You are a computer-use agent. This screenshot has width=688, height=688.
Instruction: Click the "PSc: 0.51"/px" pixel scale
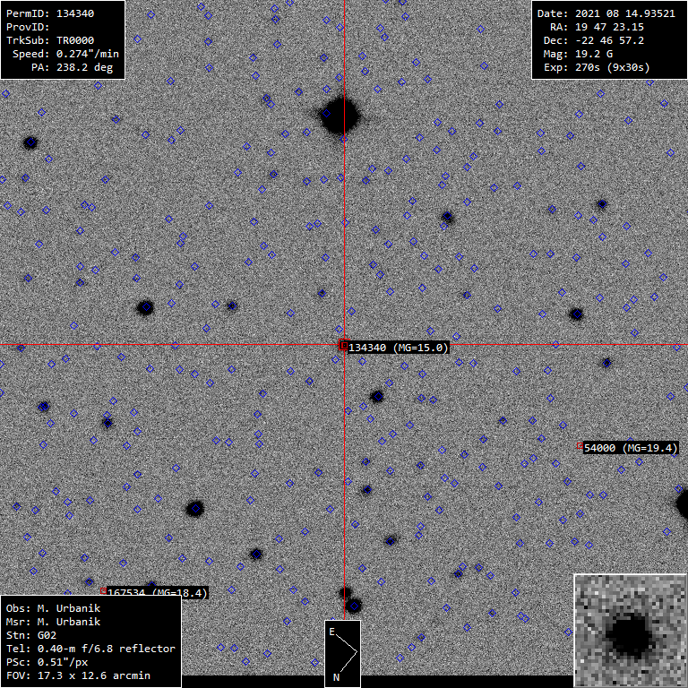(x=47, y=662)
